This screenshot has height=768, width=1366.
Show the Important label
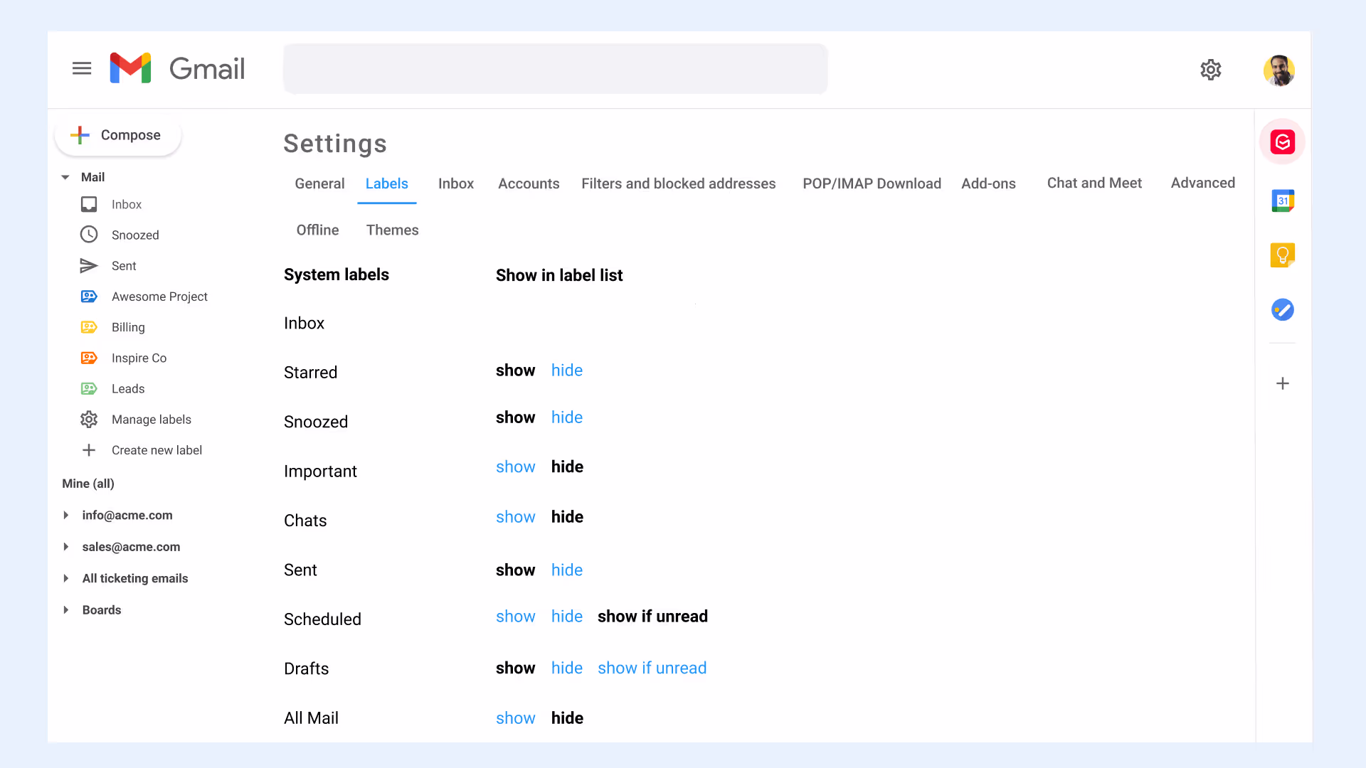(515, 467)
